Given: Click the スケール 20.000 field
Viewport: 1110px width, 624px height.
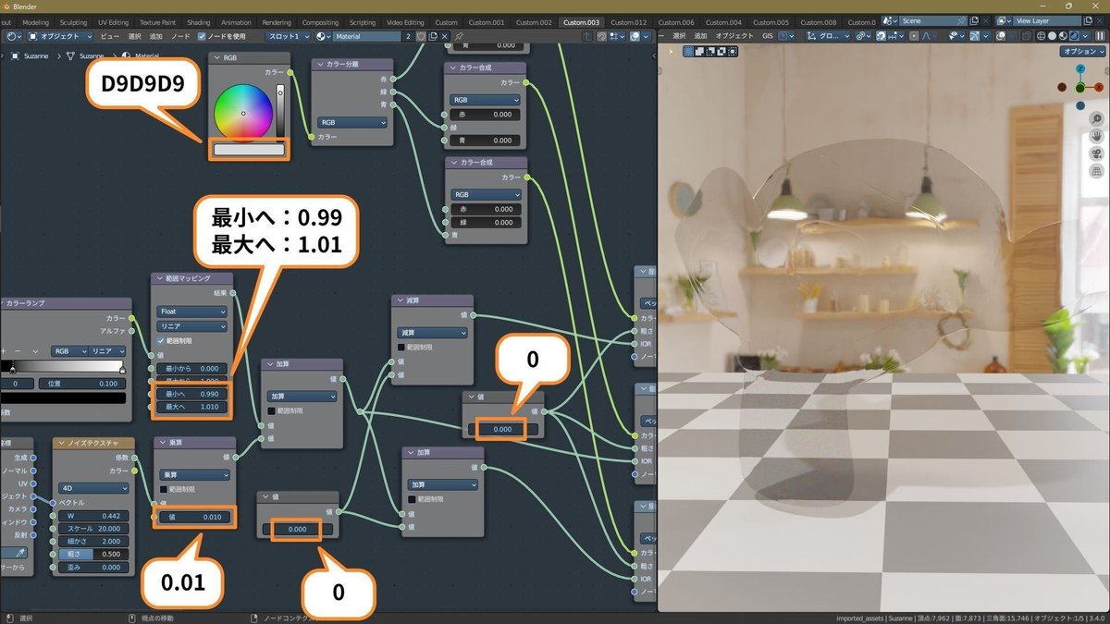Looking at the screenshot, I should point(92,528).
